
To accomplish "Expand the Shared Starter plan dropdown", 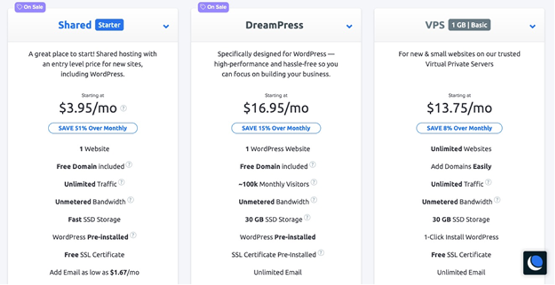I will [x=166, y=26].
